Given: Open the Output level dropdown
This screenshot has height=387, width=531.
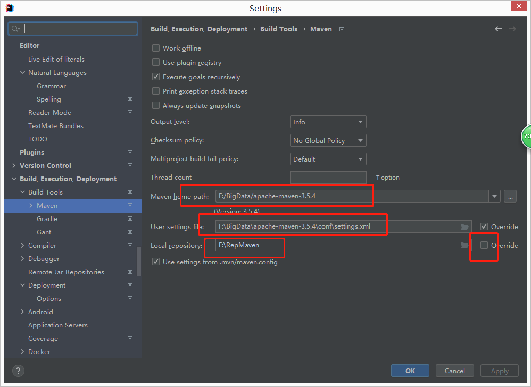Looking at the screenshot, I should point(328,122).
